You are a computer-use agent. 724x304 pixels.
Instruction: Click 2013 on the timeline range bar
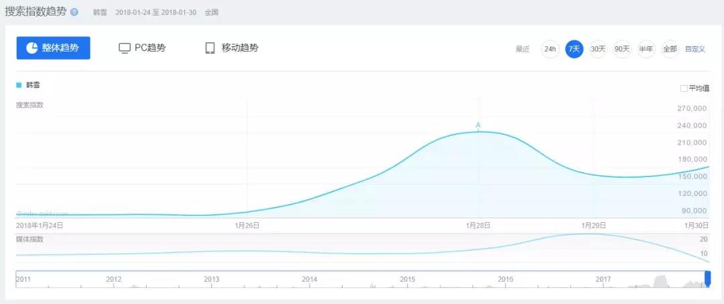pyautogui.click(x=211, y=279)
